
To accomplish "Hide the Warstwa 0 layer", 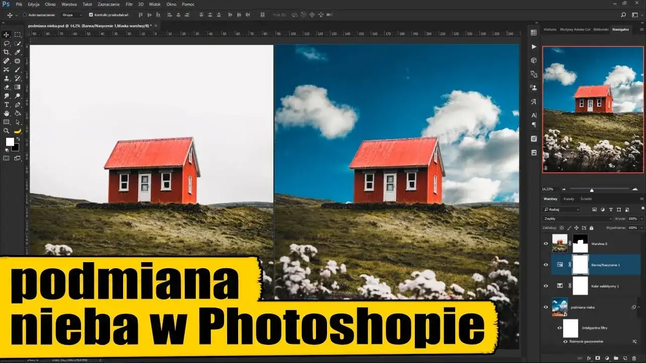I will point(546,244).
